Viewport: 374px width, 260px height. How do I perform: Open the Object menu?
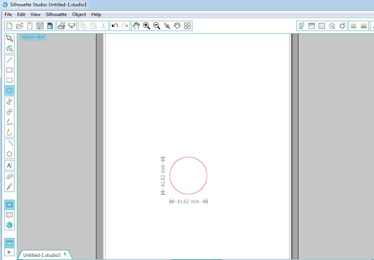pos(79,14)
